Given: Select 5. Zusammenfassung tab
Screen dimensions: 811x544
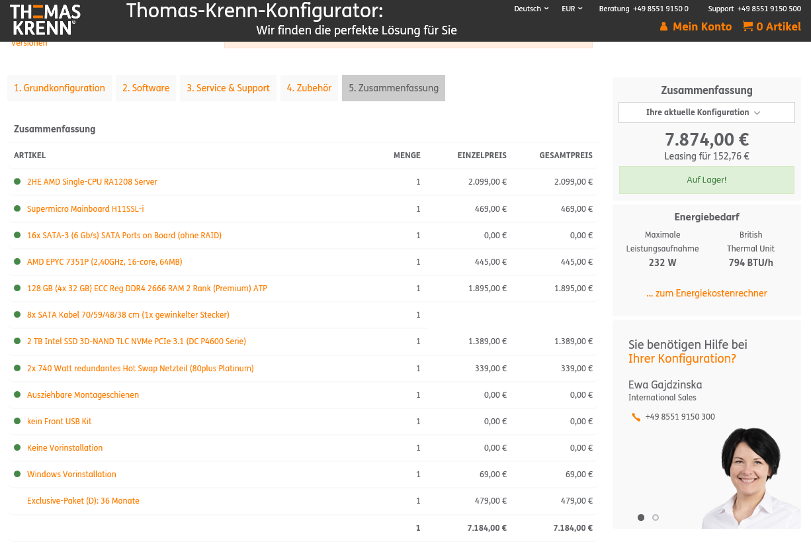Looking at the screenshot, I should pyautogui.click(x=394, y=88).
